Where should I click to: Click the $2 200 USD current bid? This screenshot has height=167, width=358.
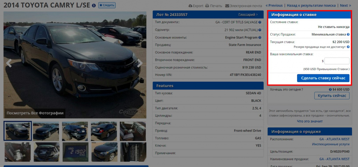(x=341, y=42)
